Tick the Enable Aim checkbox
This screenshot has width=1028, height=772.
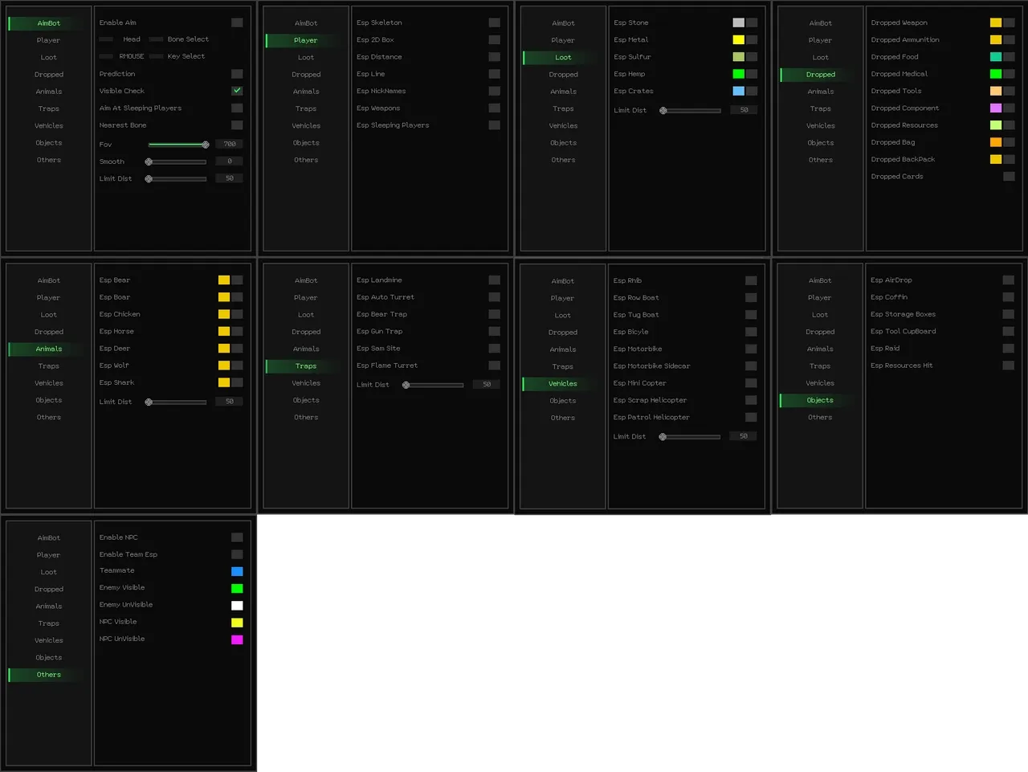(x=237, y=22)
